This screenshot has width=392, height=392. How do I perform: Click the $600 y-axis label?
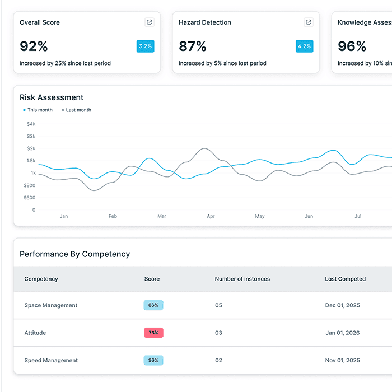pos(30,198)
